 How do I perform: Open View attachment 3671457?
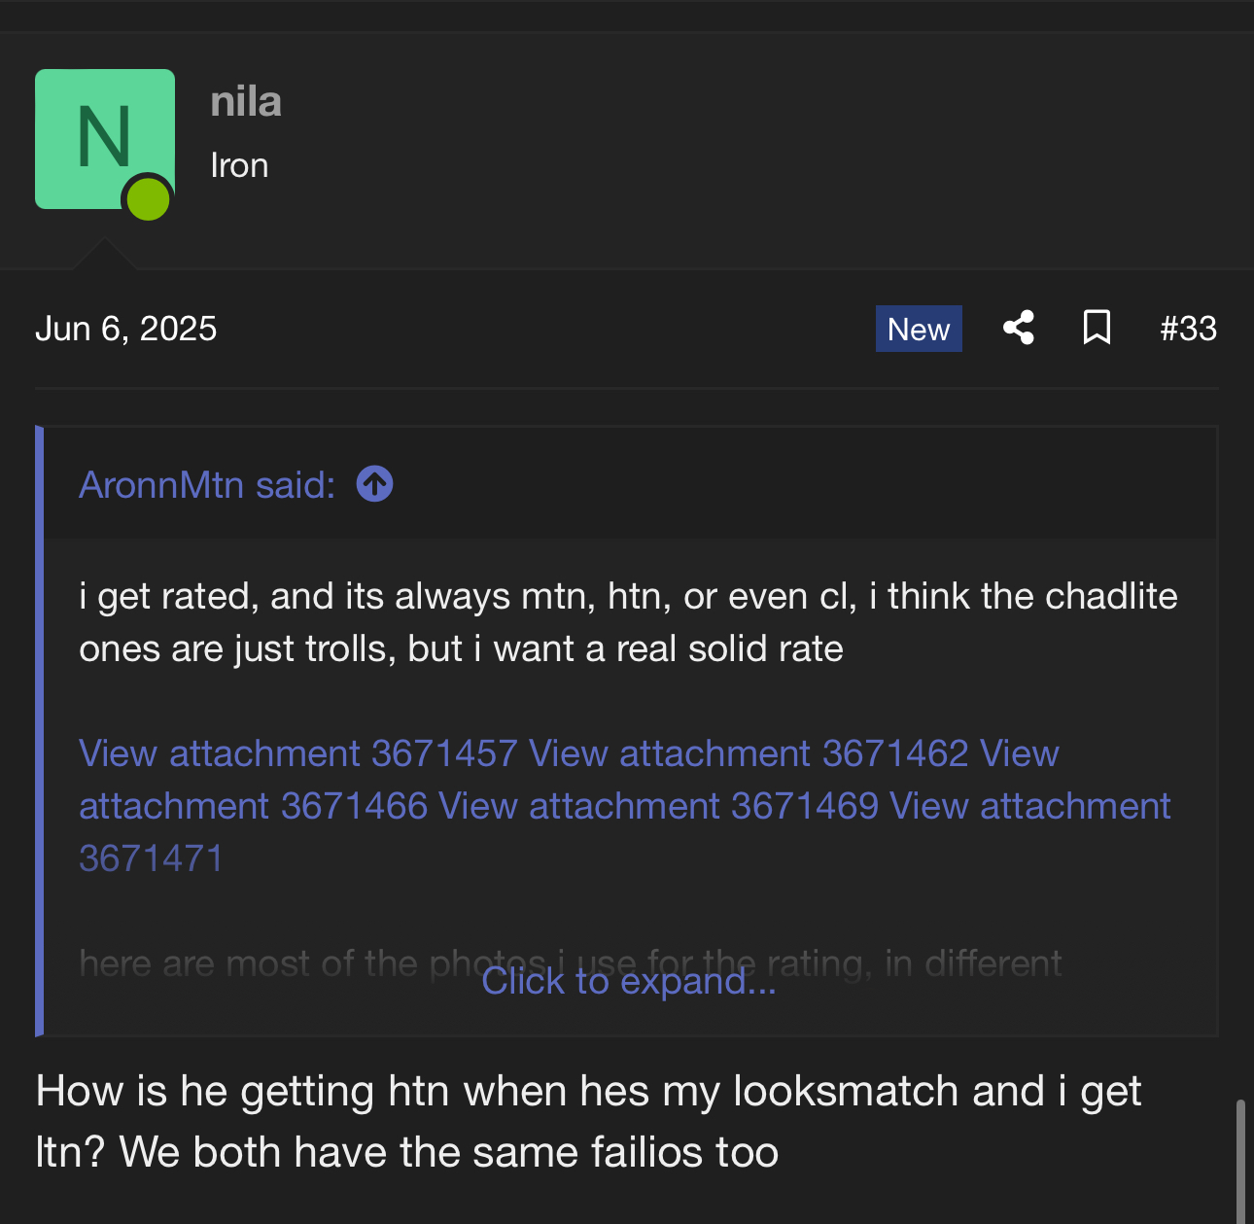297,753
